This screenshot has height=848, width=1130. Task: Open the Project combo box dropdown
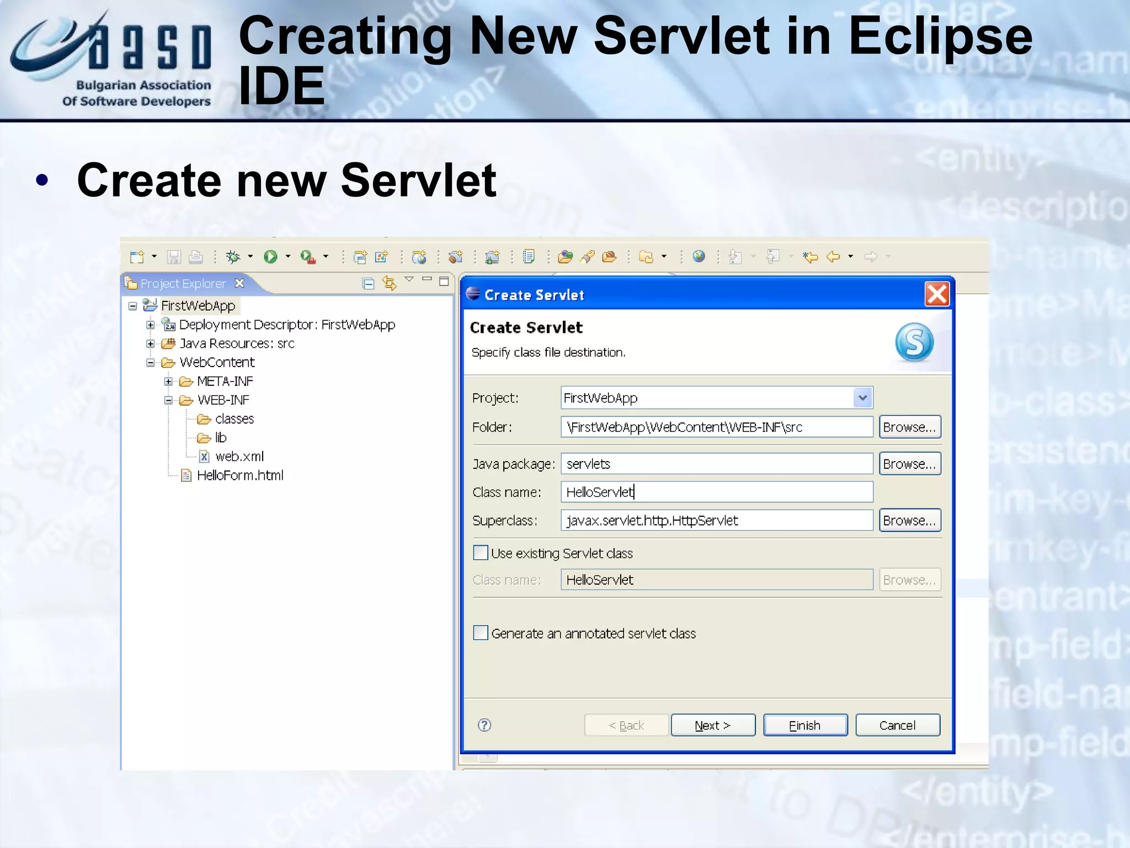point(862,397)
